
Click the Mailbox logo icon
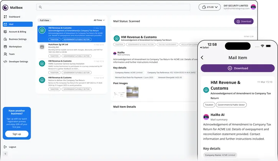[x=5, y=7]
